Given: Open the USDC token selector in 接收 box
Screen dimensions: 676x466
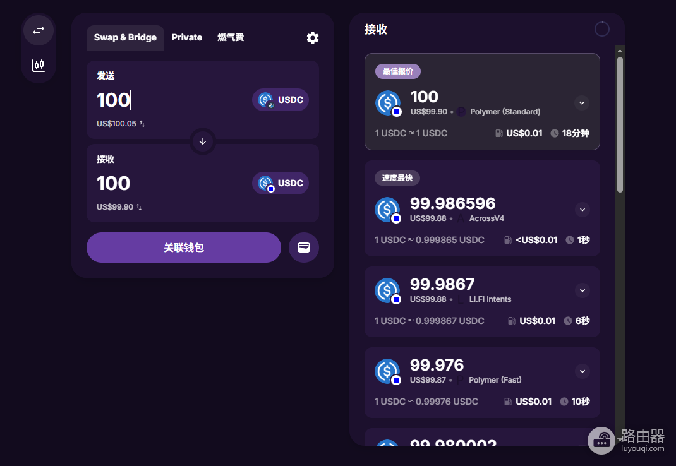Looking at the screenshot, I should click(x=281, y=183).
